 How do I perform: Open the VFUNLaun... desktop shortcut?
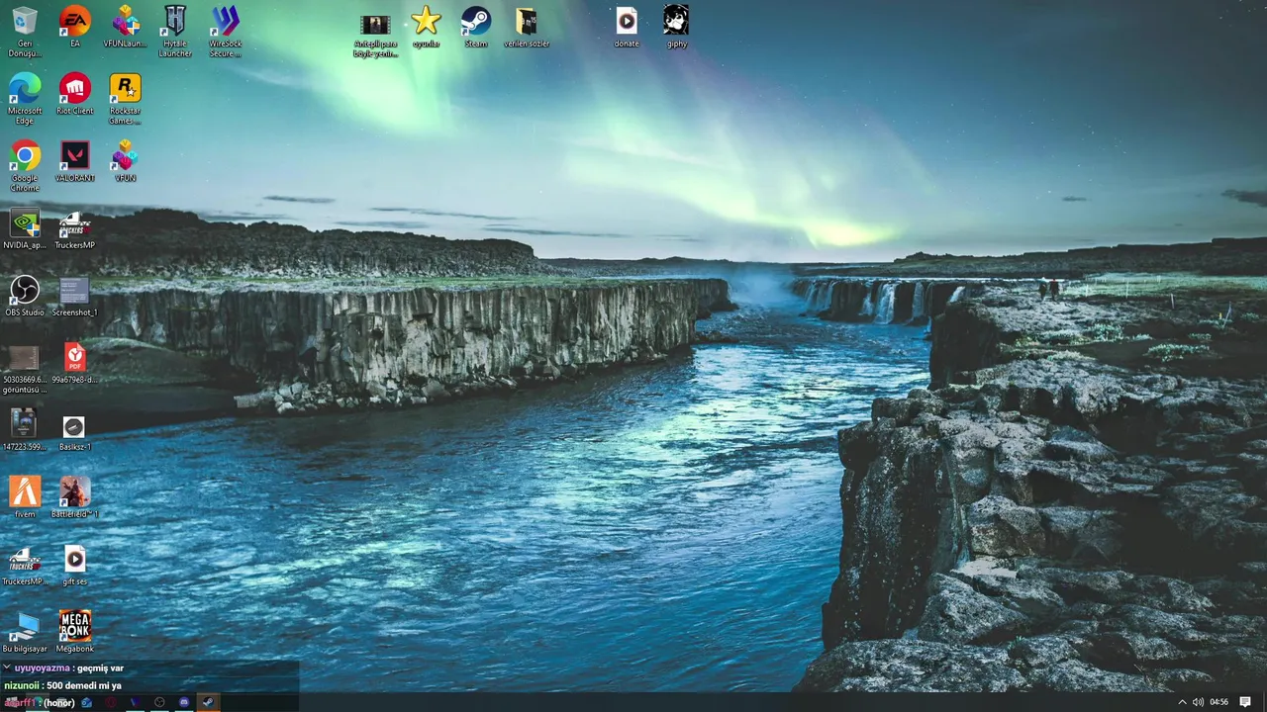(125, 27)
